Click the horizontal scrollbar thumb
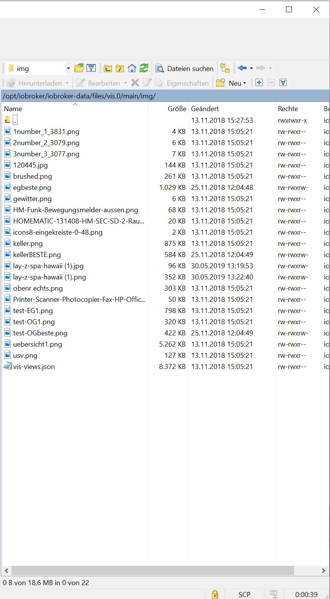 pyautogui.click(x=152, y=570)
